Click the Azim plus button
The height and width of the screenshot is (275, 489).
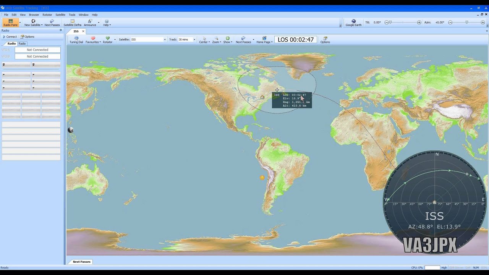[483, 23]
